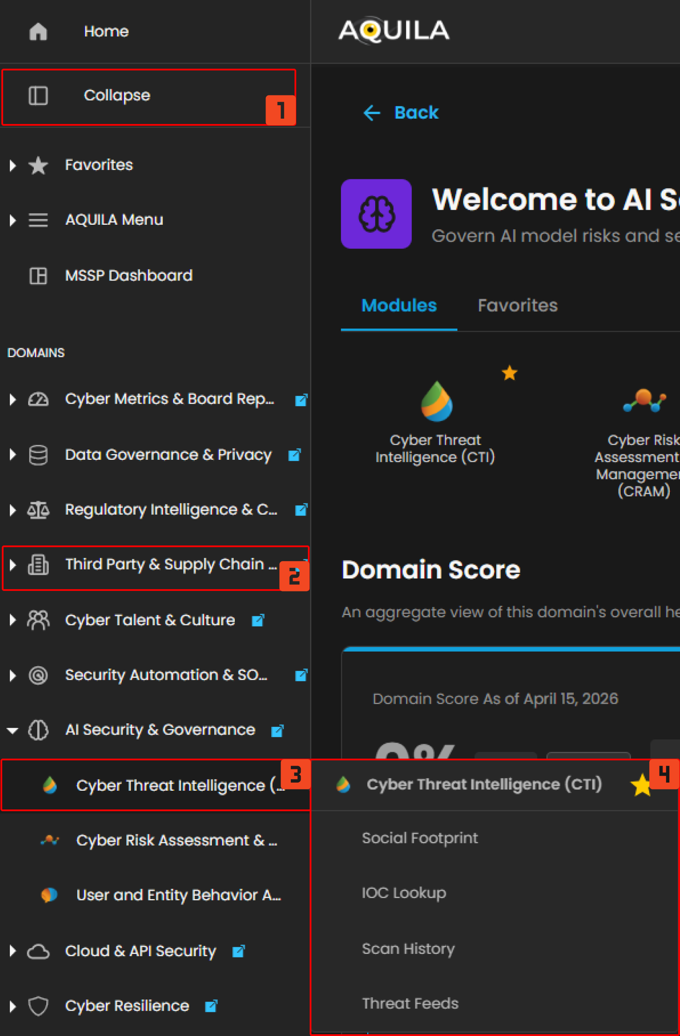Expand Cyber Metrics & Board Reporting arrow
This screenshot has width=680, height=1036.
point(12,399)
